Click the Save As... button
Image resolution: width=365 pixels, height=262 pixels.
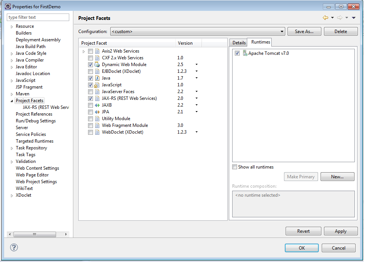(x=304, y=31)
